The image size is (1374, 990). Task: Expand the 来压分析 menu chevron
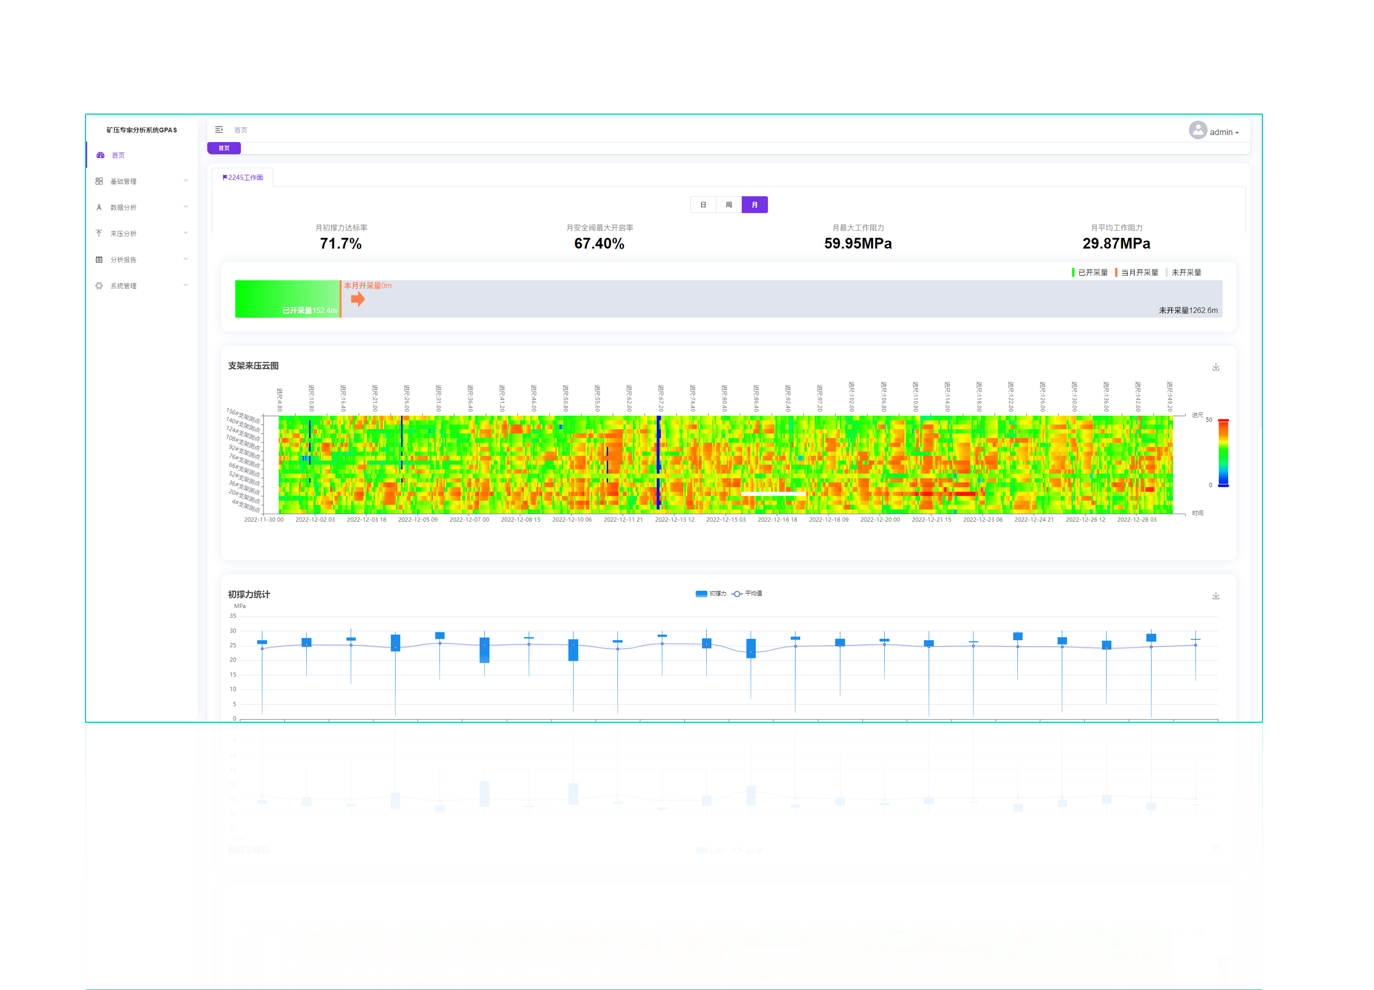click(186, 233)
